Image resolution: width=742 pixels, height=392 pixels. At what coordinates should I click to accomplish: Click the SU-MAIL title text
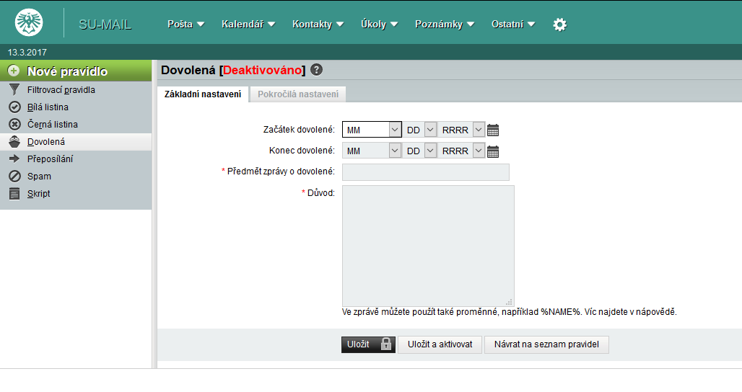(x=105, y=24)
